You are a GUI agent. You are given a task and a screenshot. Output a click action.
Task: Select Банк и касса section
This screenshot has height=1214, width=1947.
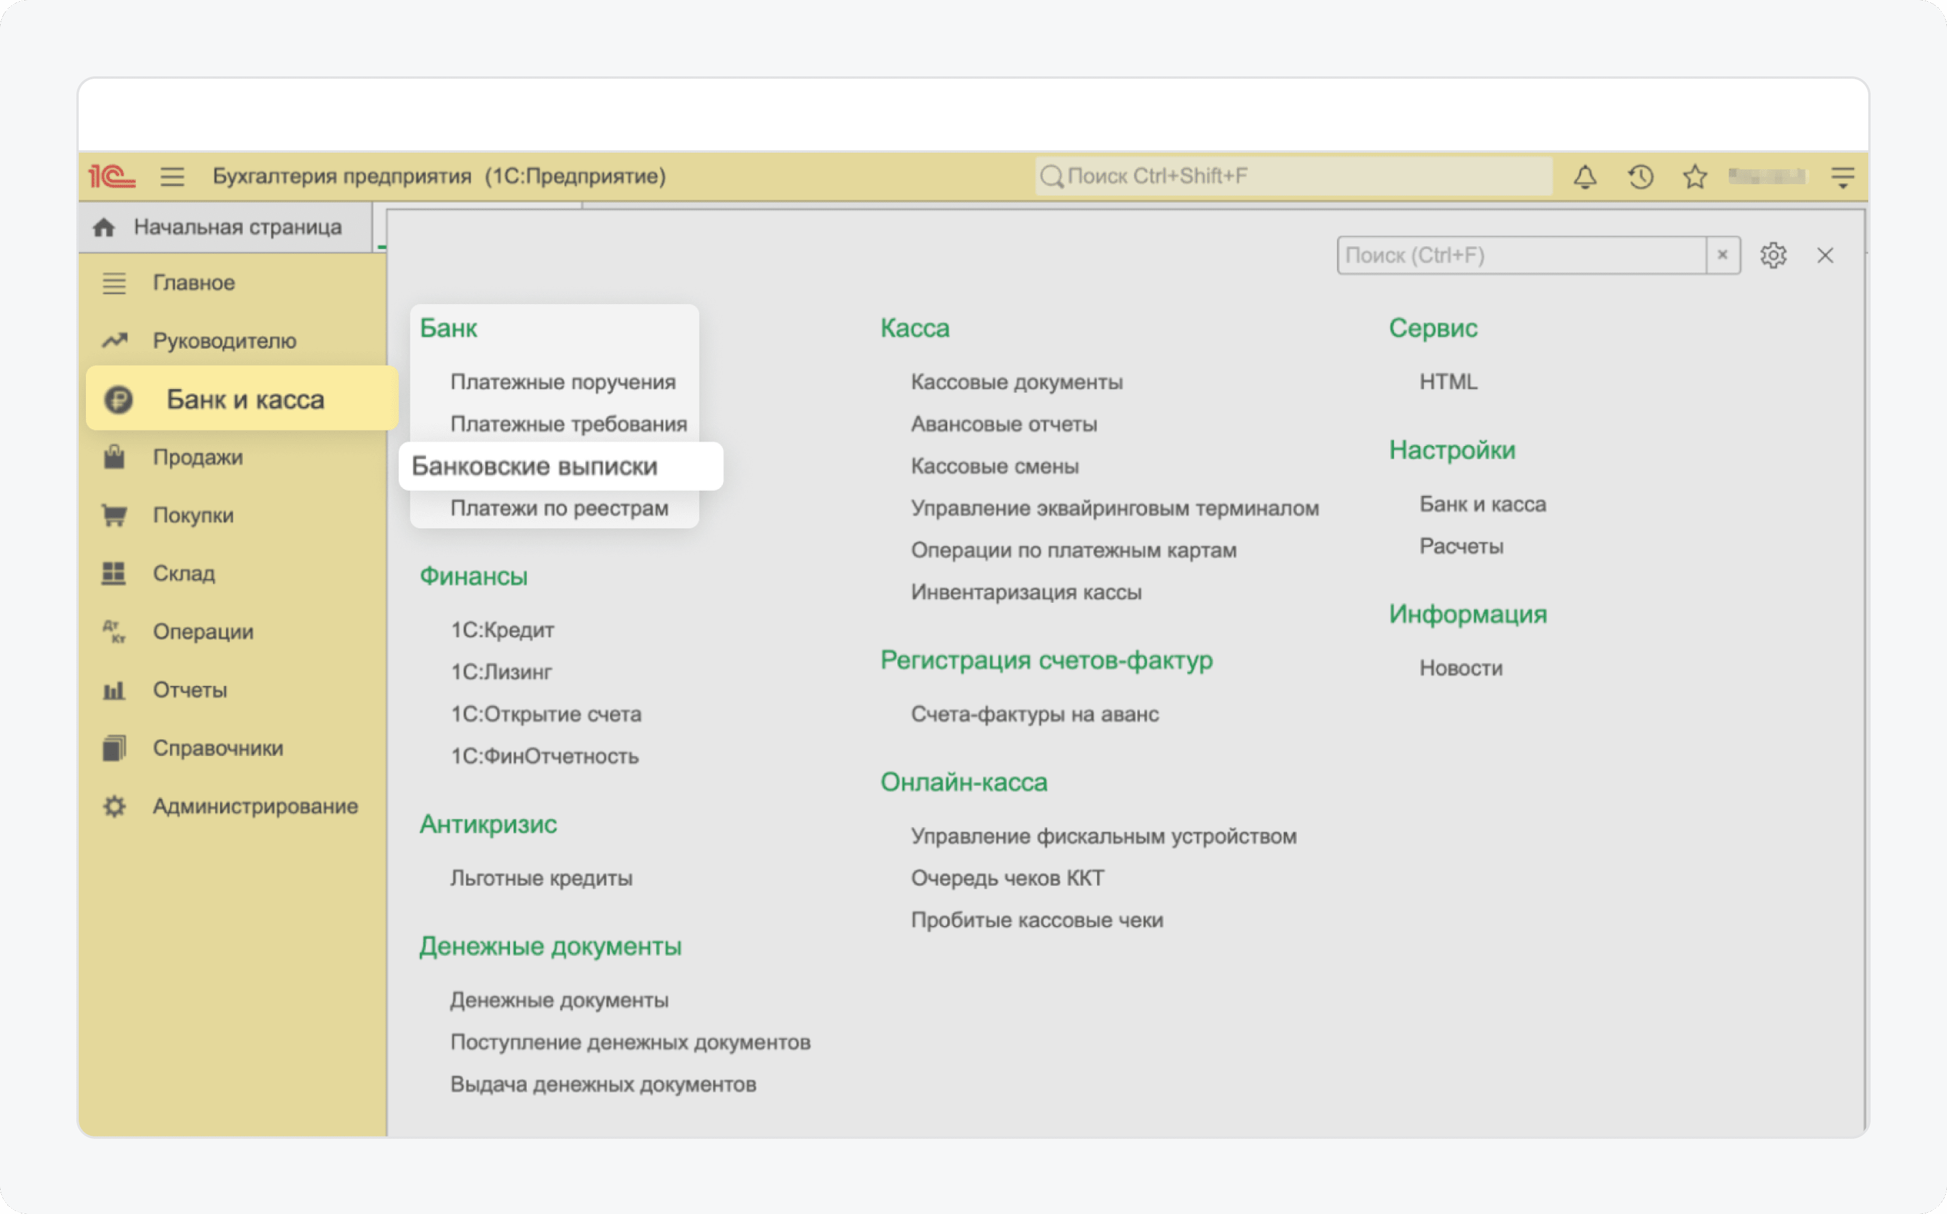coord(242,399)
